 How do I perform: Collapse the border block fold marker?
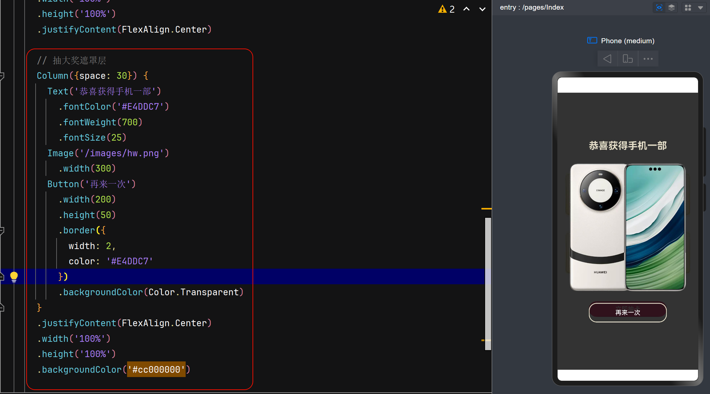click(2, 230)
